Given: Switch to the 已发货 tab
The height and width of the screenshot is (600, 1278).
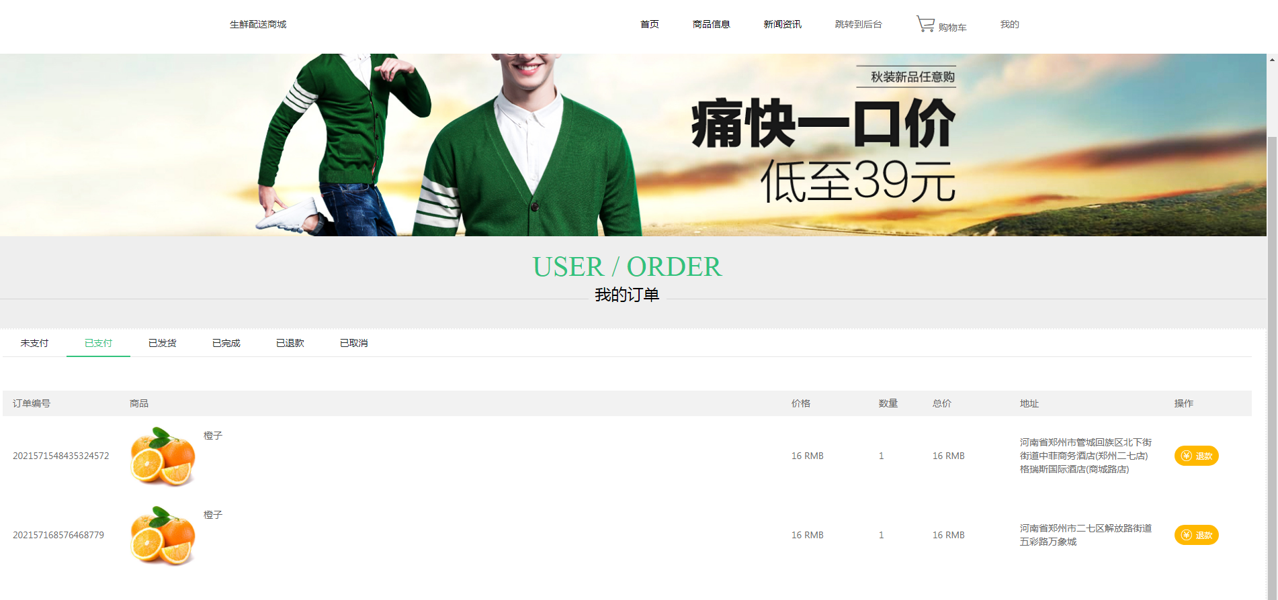Looking at the screenshot, I should tap(162, 343).
